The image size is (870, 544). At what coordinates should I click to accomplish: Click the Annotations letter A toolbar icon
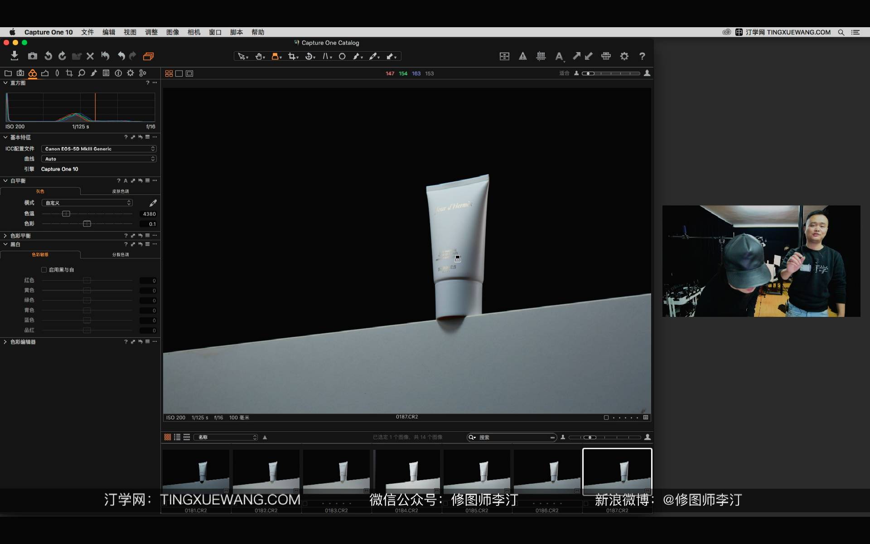[559, 57]
